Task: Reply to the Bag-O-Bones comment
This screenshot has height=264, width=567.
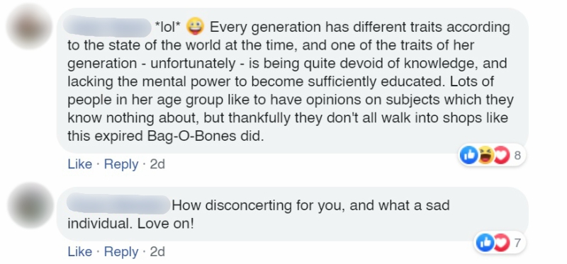Action: coord(121,164)
